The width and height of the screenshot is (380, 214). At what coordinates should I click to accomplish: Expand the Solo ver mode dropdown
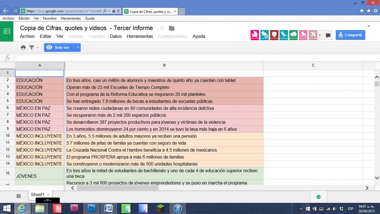(x=78, y=48)
